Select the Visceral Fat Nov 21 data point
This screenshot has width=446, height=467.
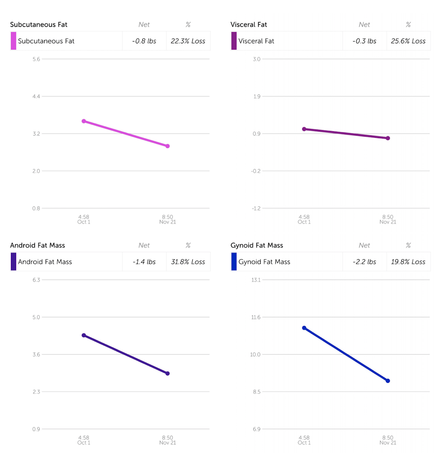tap(388, 138)
